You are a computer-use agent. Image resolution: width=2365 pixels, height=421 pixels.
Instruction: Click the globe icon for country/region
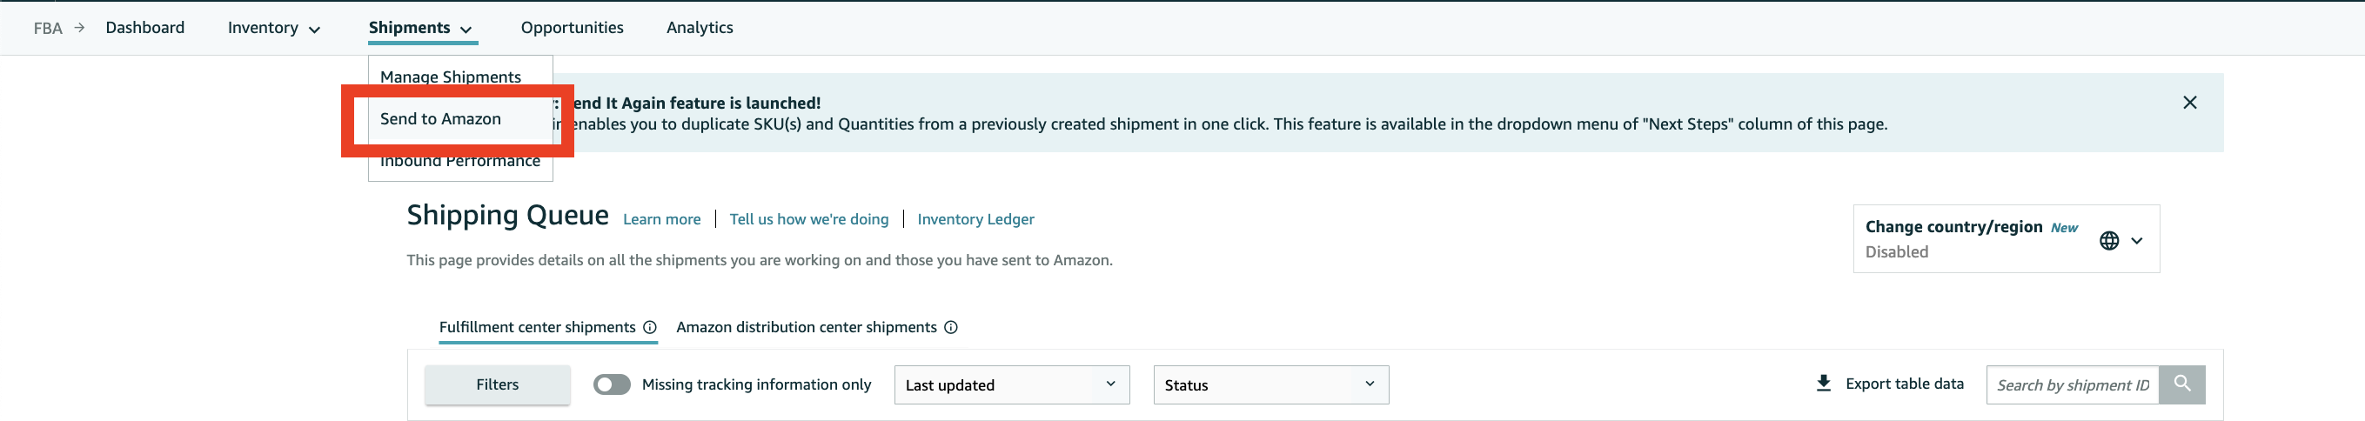point(2109,240)
